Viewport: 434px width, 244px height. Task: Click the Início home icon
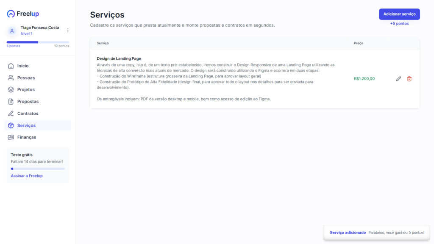pyautogui.click(x=11, y=66)
